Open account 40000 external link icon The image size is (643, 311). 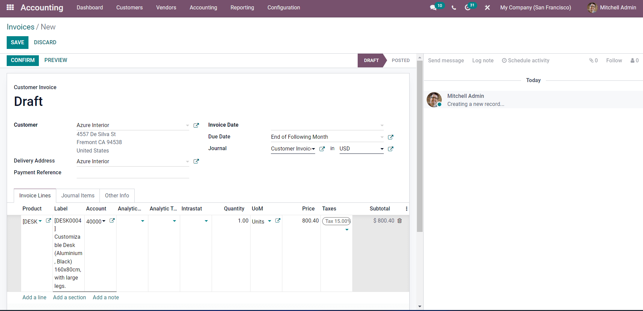click(x=112, y=221)
